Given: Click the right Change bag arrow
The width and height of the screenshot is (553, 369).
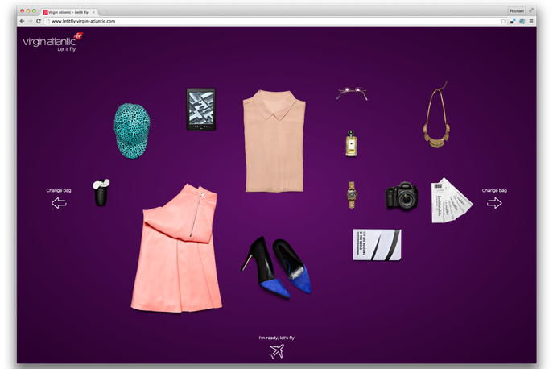Looking at the screenshot, I should point(494,203).
